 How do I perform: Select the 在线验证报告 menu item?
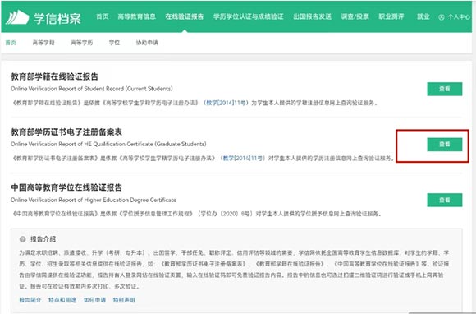(x=185, y=16)
